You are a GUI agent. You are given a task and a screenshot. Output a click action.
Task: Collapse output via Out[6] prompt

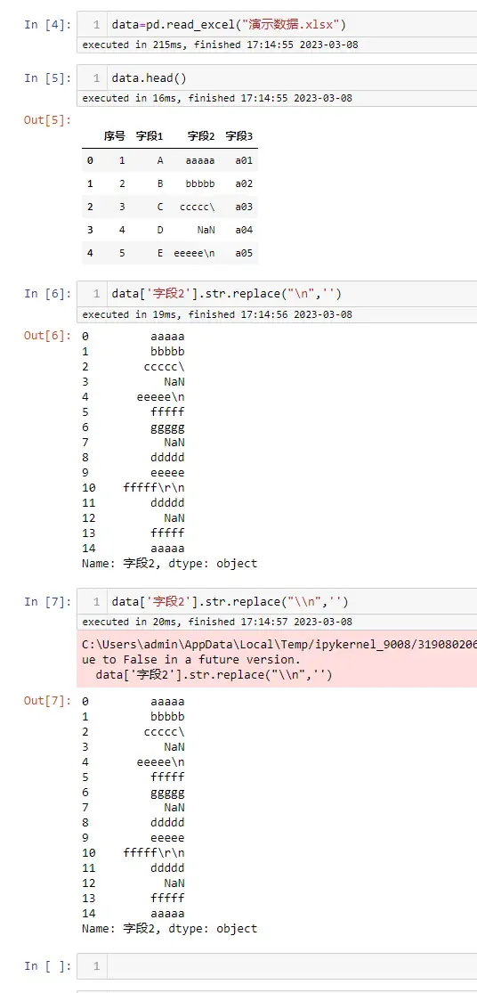tap(48, 336)
